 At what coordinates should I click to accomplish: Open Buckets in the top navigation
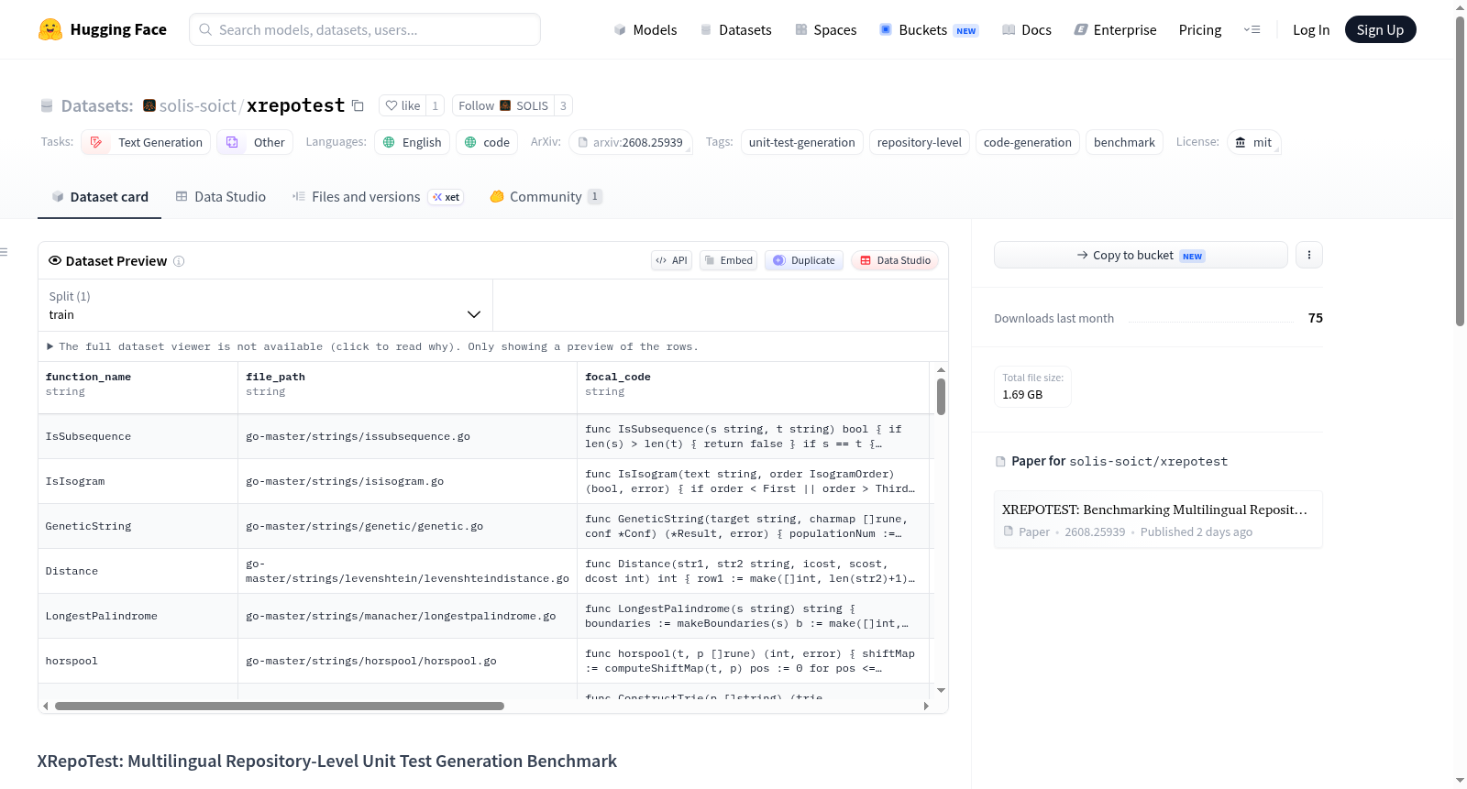coord(929,29)
